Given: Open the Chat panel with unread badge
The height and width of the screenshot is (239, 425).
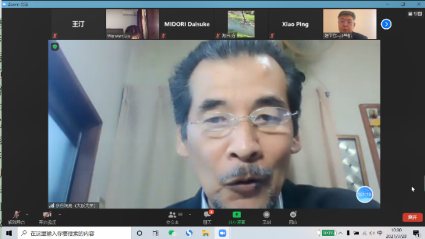Looking at the screenshot, I should tap(207, 217).
